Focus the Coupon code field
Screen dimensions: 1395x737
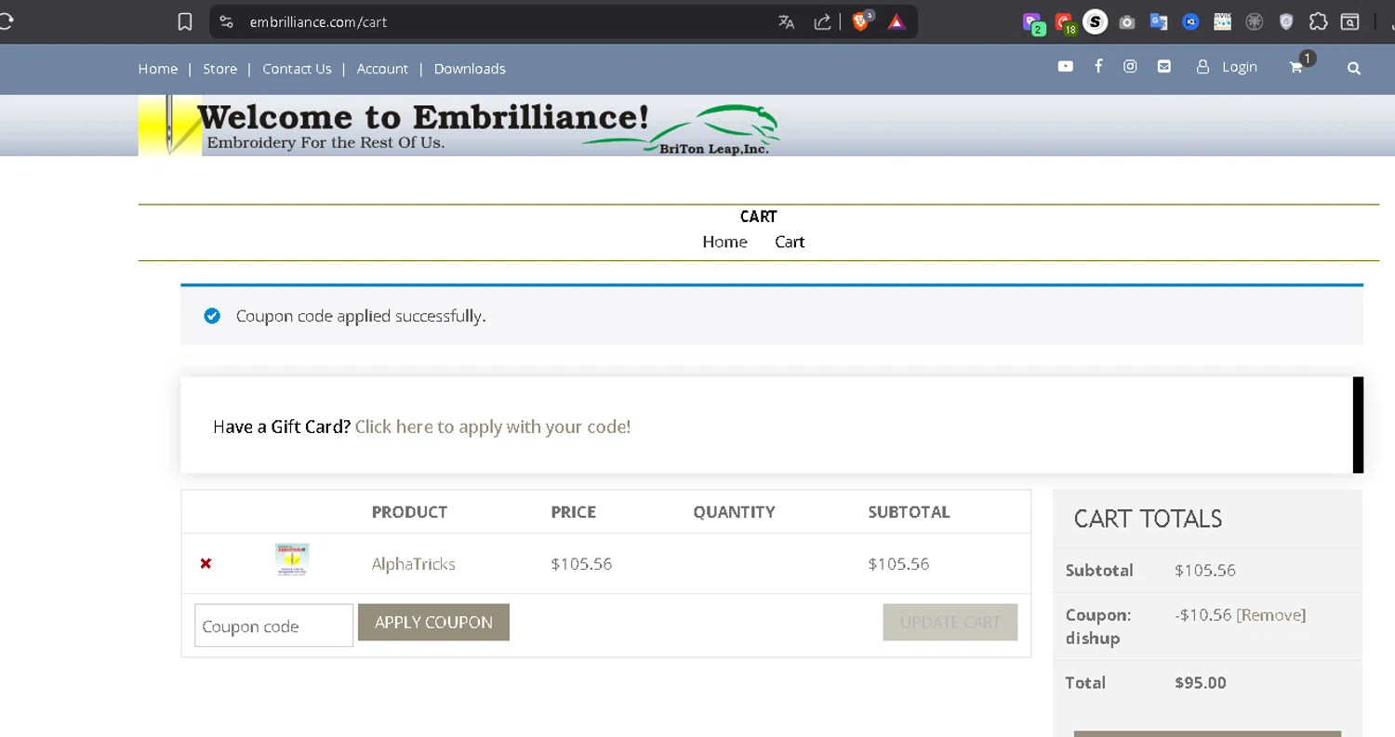tap(273, 625)
